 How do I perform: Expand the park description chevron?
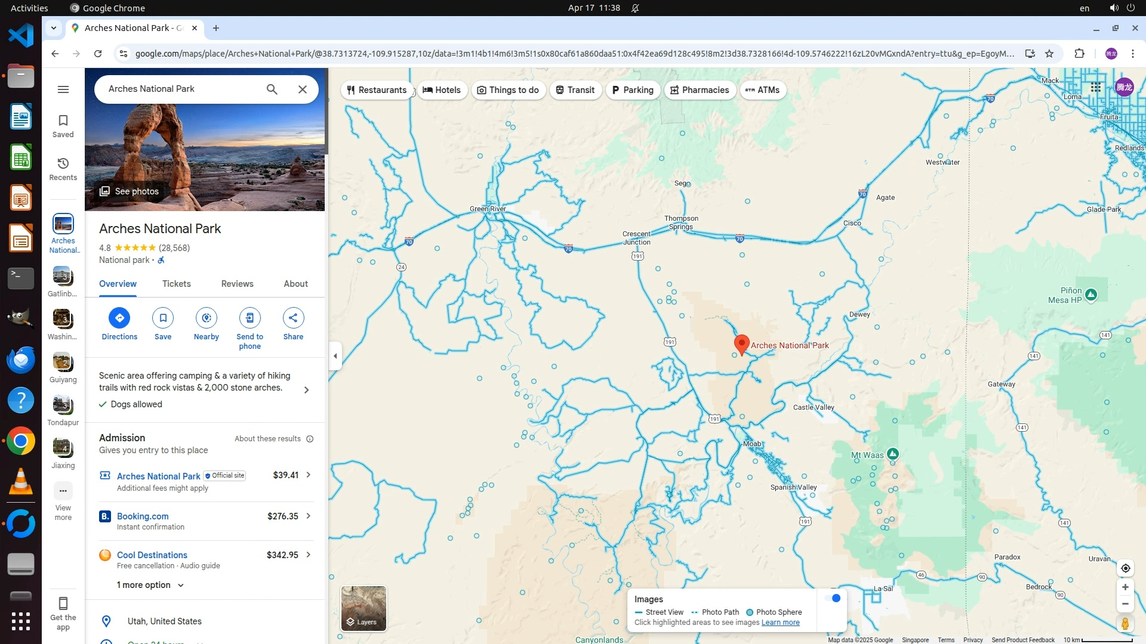tap(306, 390)
